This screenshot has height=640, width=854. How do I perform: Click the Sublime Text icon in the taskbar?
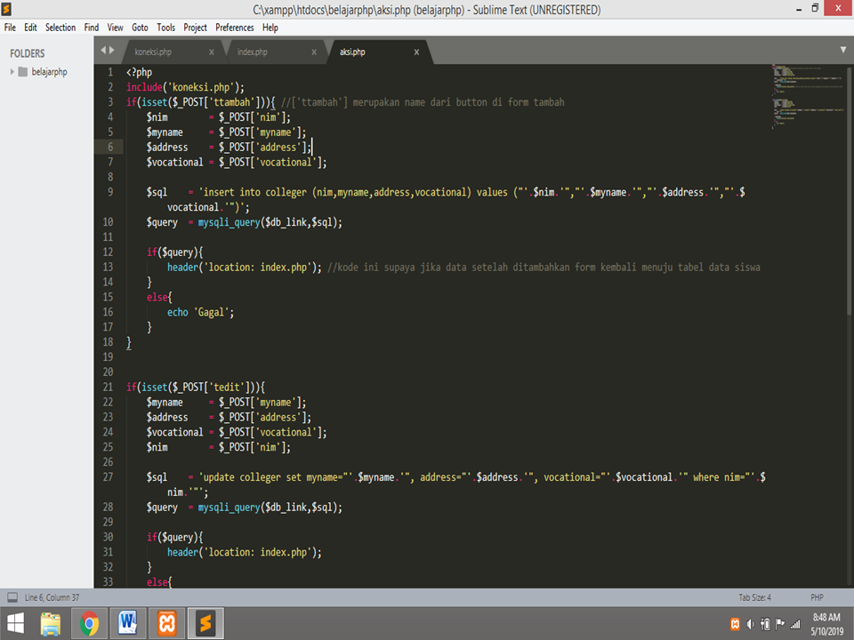205,622
